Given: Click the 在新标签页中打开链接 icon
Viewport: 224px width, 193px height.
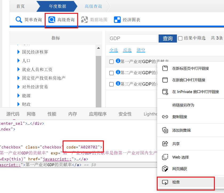Looking at the screenshot, I should (x=165, y=68).
